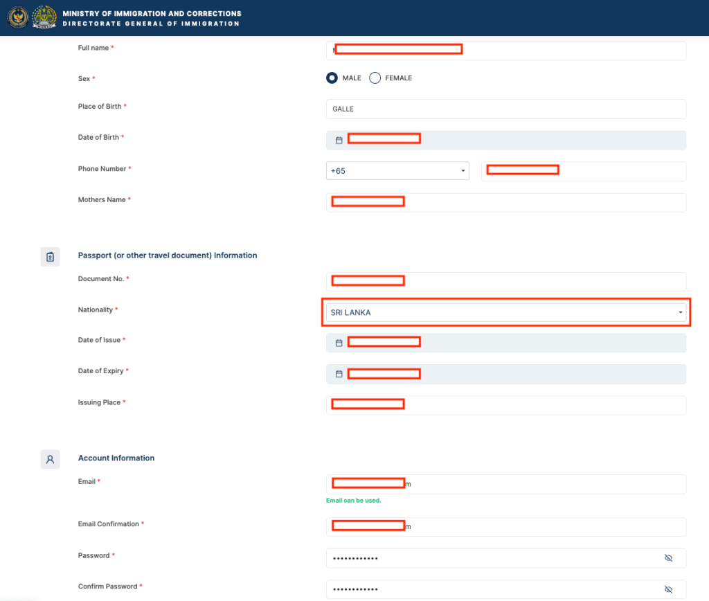Click the Mothers Name field label

coord(102,199)
